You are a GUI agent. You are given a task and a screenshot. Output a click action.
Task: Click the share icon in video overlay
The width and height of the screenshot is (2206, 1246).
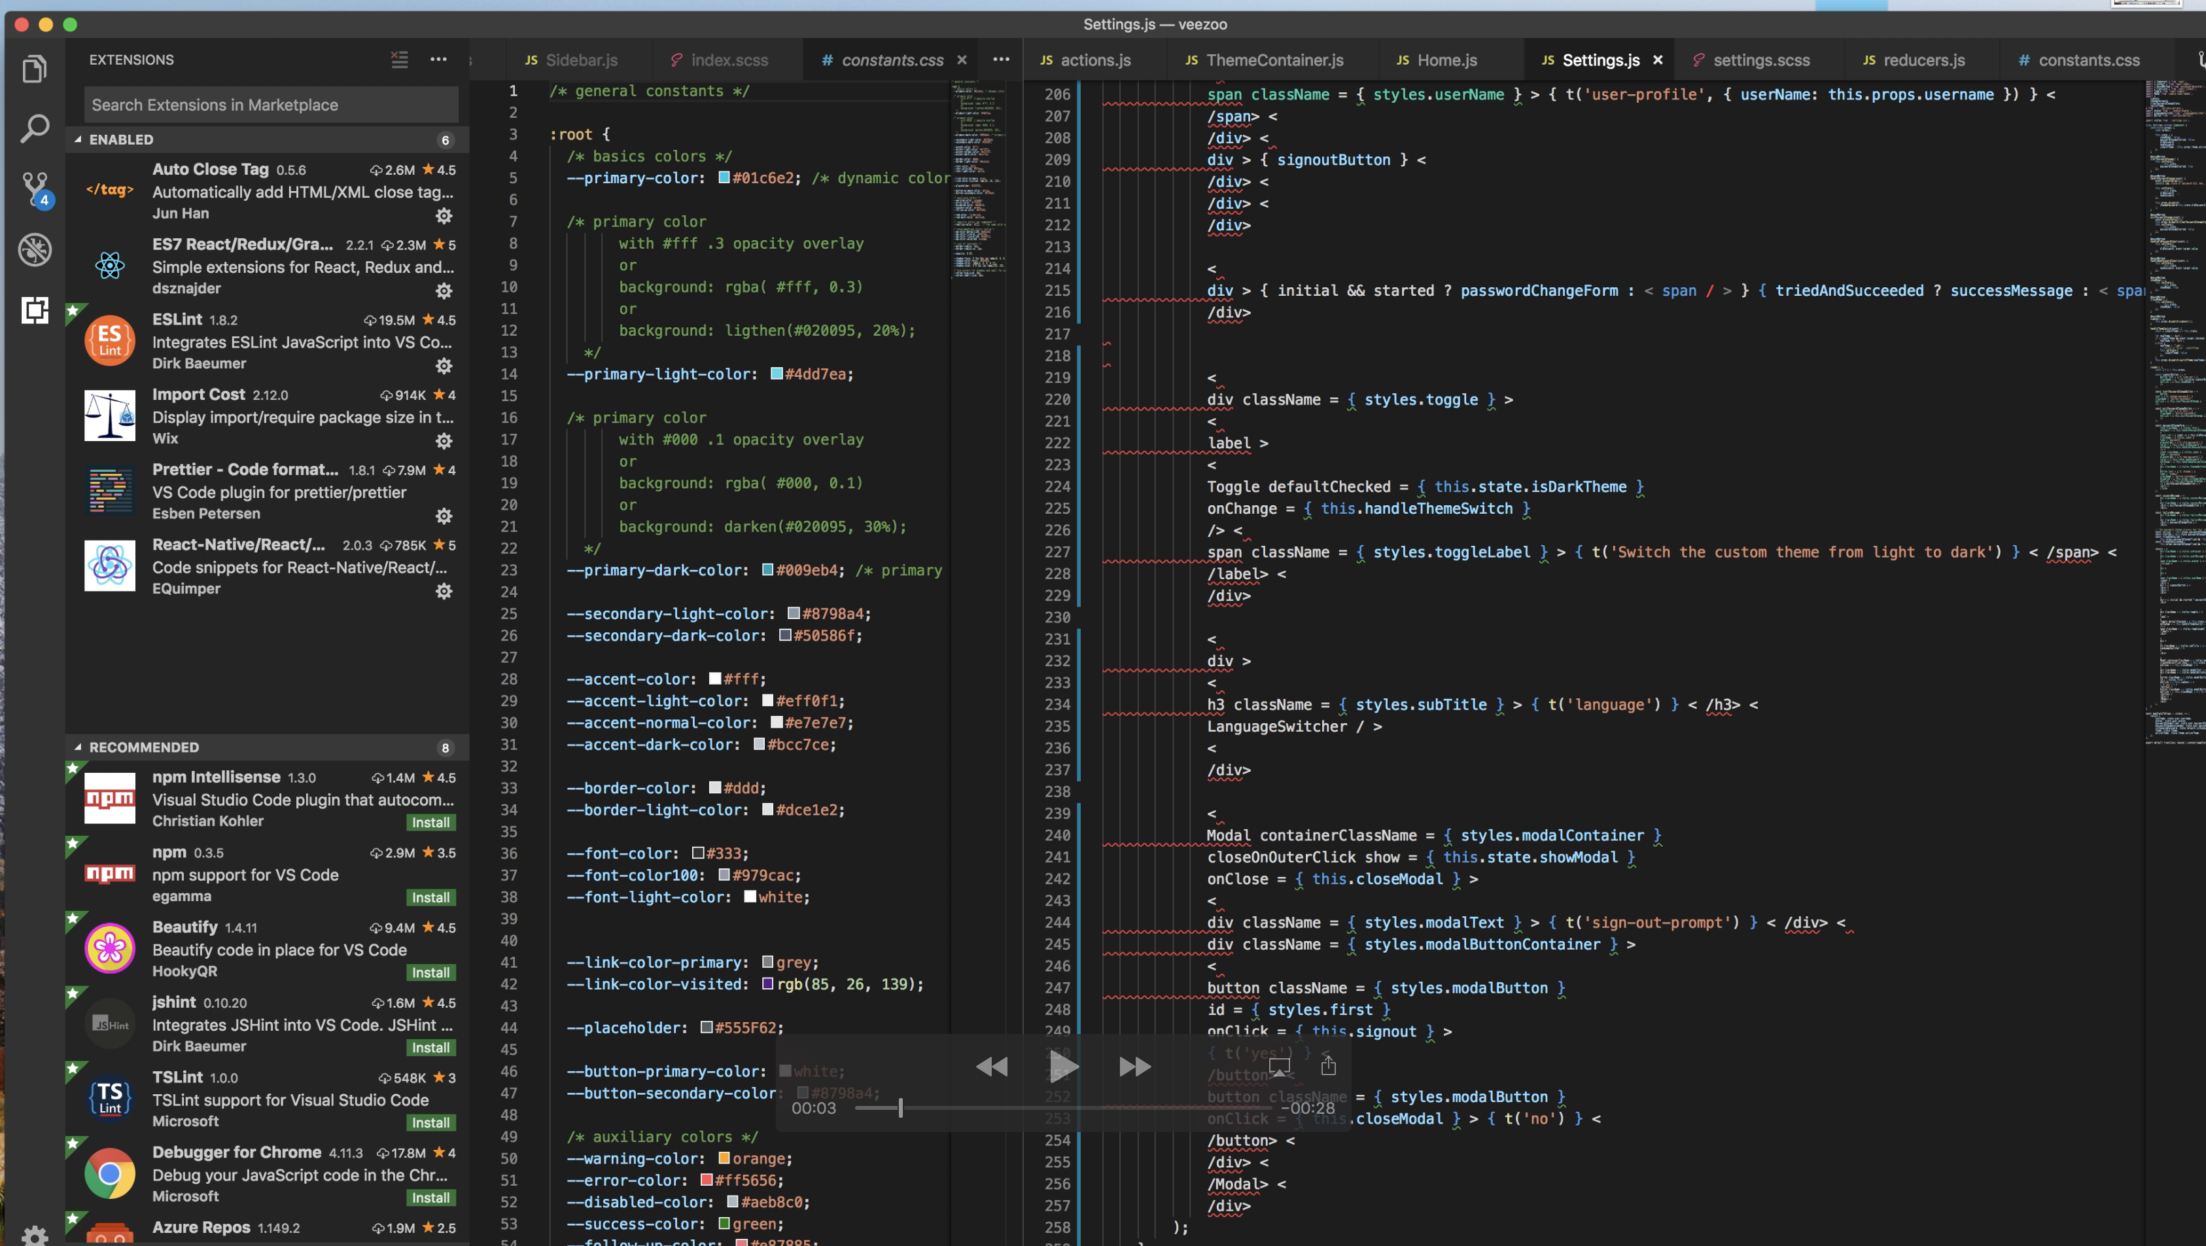click(1328, 1066)
